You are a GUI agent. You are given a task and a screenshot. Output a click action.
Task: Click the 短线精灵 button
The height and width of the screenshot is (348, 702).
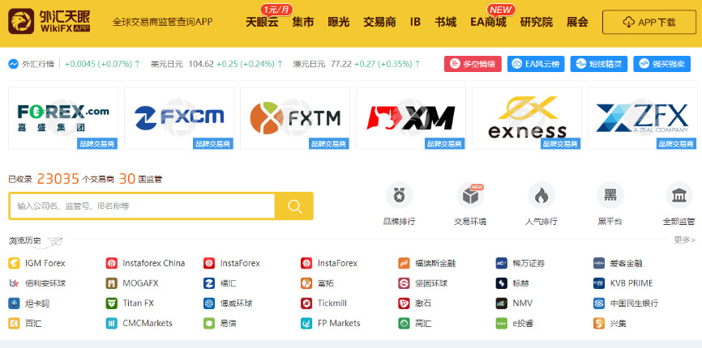tap(599, 64)
